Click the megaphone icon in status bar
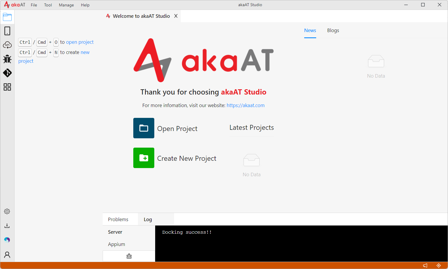This screenshot has width=448, height=269. click(425, 265)
